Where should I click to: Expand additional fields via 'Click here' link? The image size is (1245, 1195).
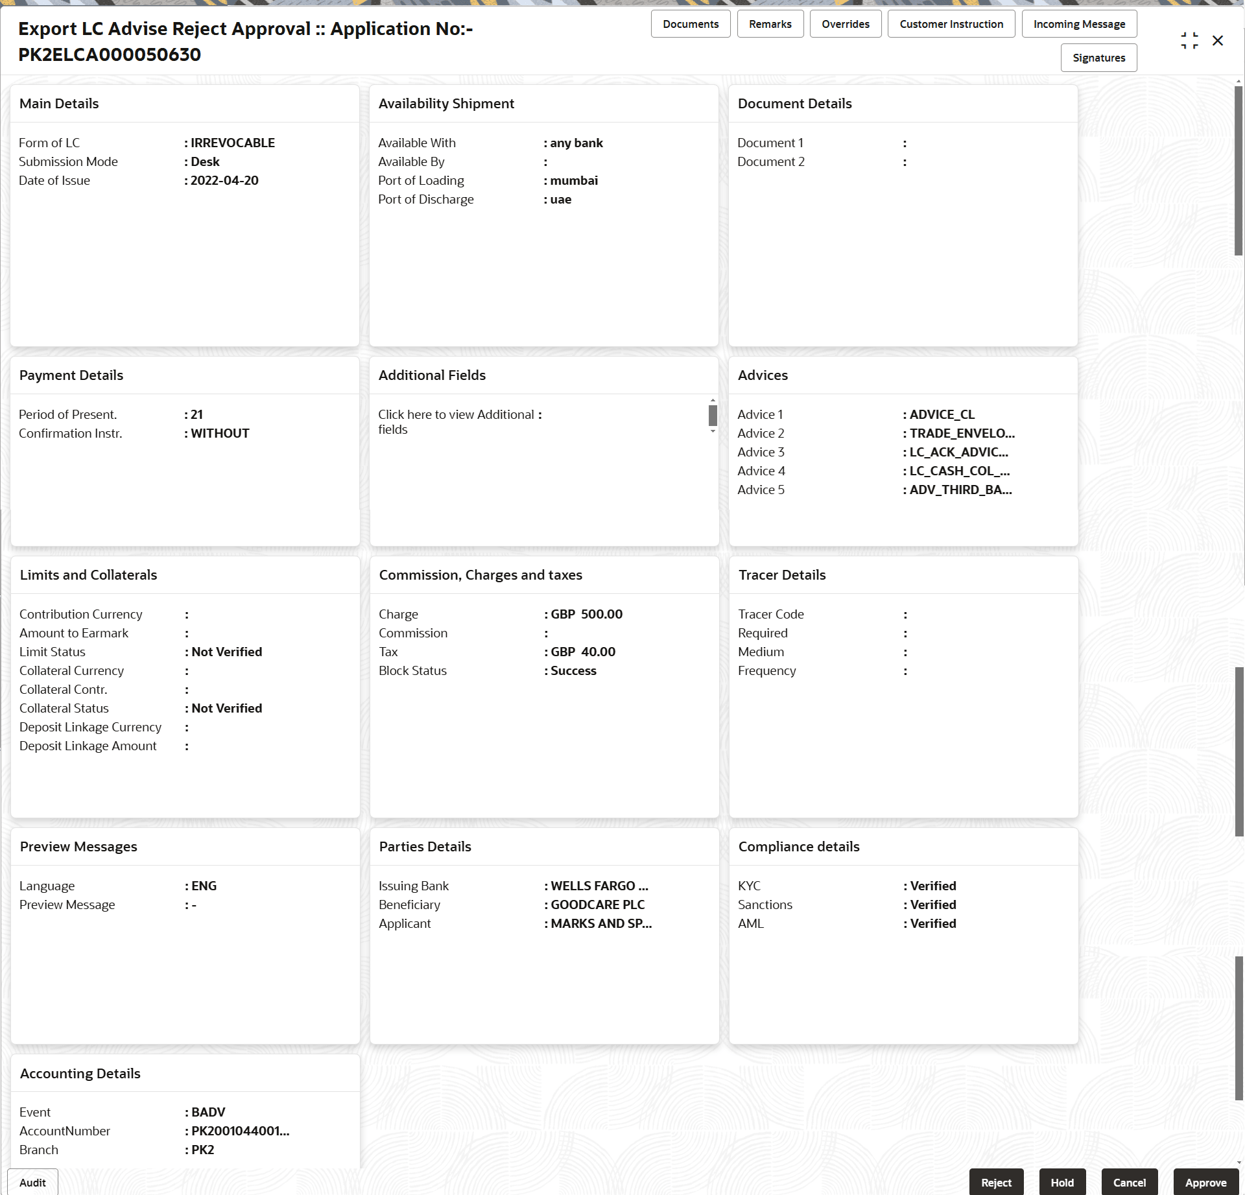pyautogui.click(x=458, y=421)
